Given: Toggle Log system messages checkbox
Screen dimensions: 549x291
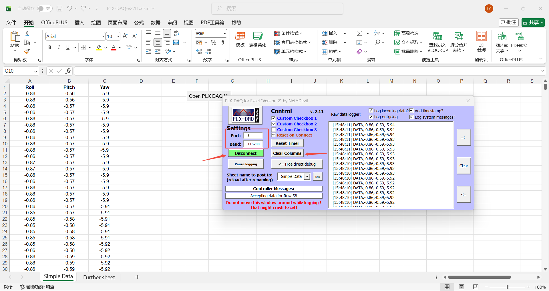Looking at the screenshot, I should (411, 117).
